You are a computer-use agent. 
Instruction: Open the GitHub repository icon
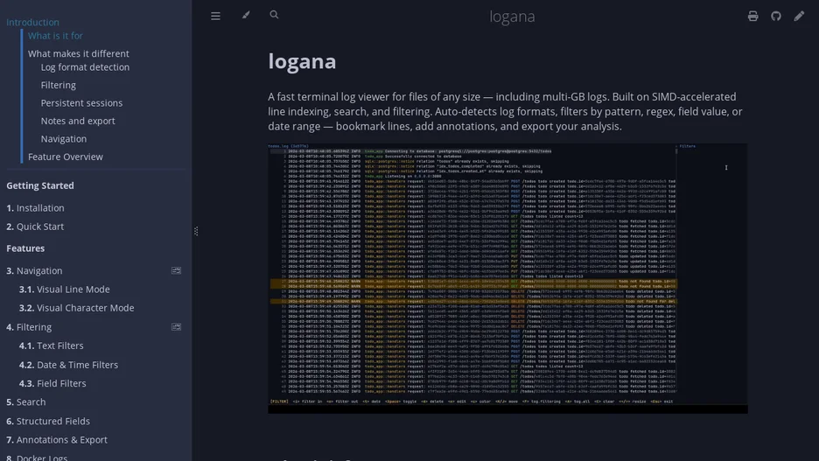[775, 17]
